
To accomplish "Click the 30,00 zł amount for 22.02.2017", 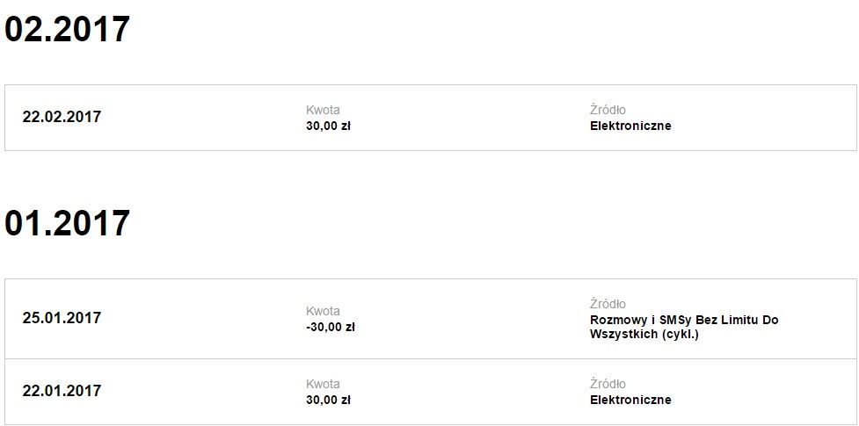I will (328, 126).
